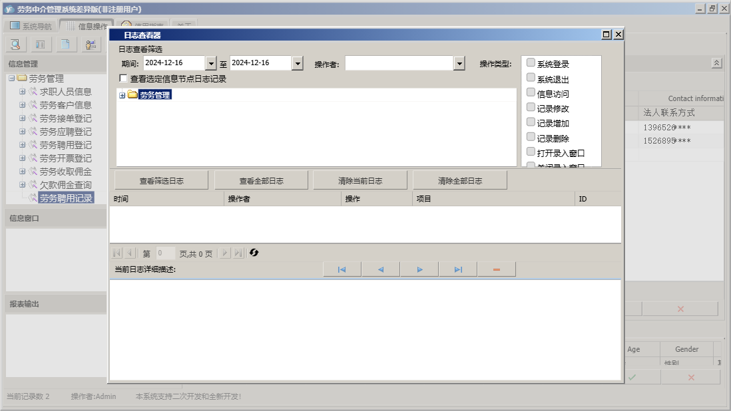Expand 劳务管理 node in log viewer tree

click(x=122, y=95)
